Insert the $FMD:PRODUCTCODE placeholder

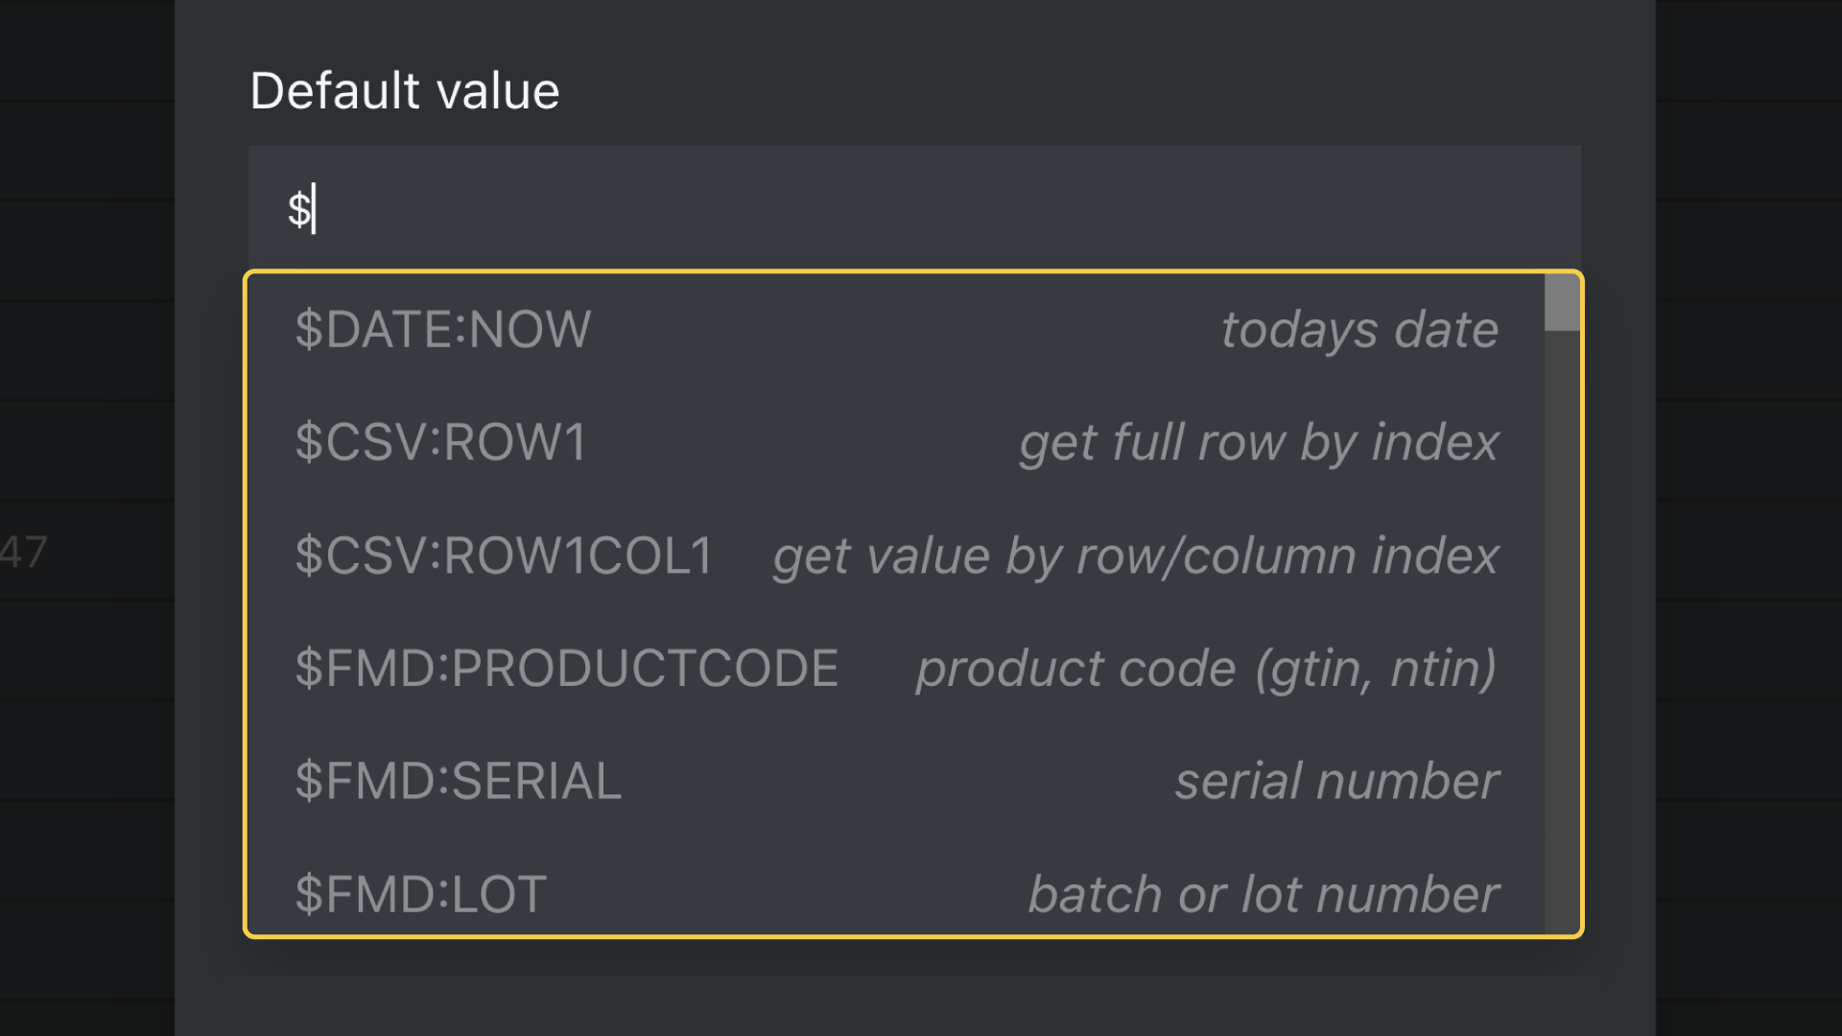point(566,669)
